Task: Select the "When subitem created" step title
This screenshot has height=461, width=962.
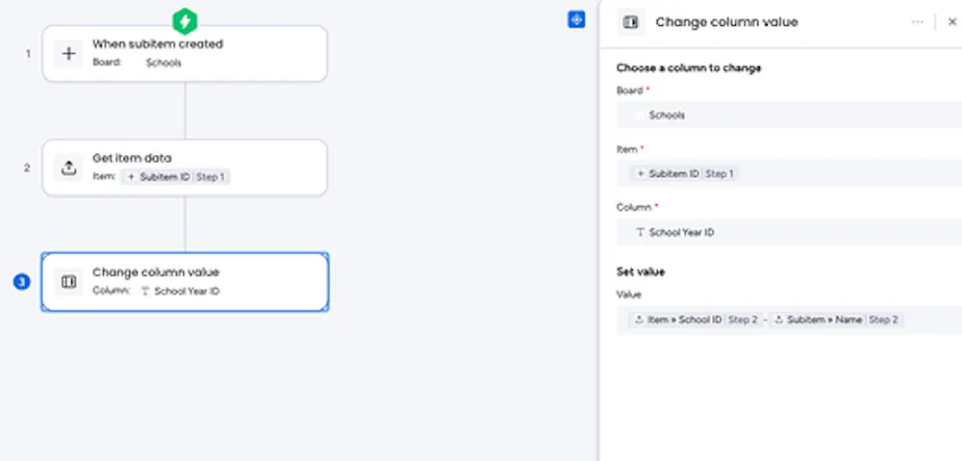Action: pyautogui.click(x=157, y=44)
